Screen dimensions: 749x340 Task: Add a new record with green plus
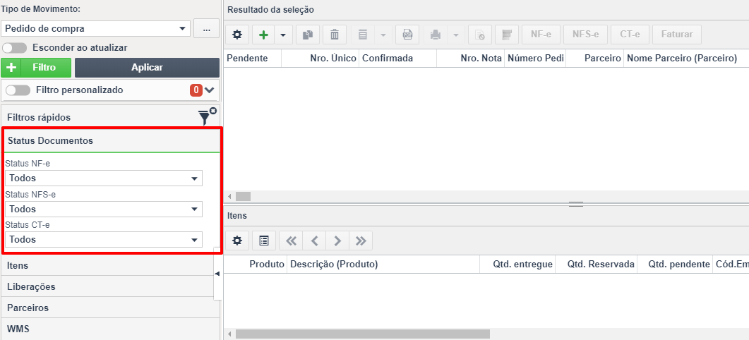263,35
